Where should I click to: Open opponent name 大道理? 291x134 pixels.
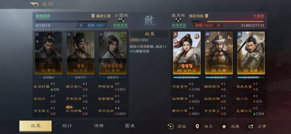pos(258,16)
